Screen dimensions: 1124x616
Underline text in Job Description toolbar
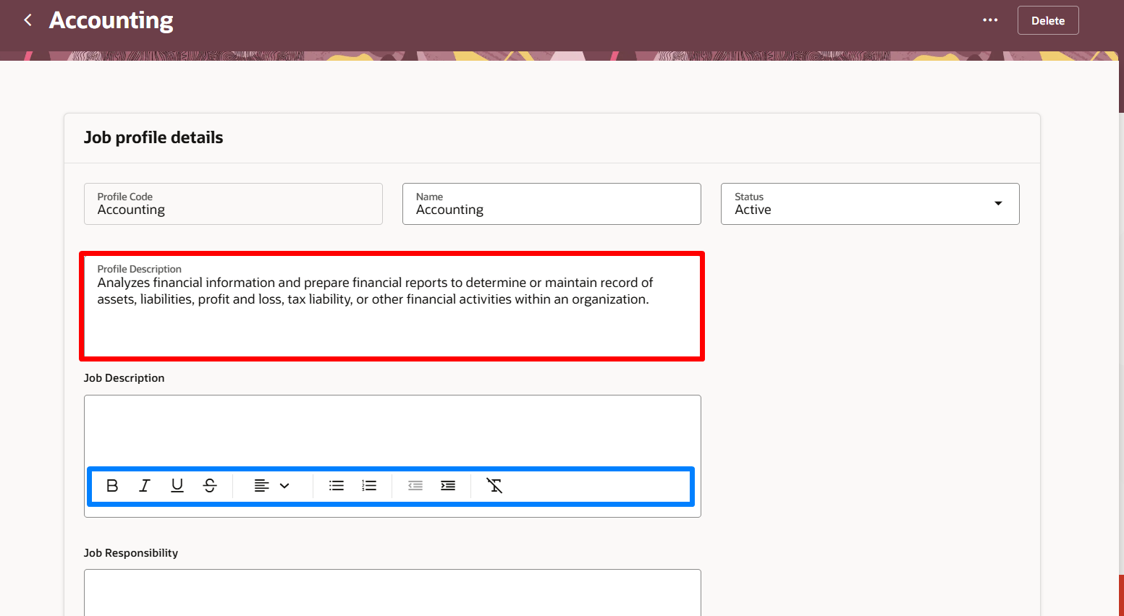click(177, 486)
